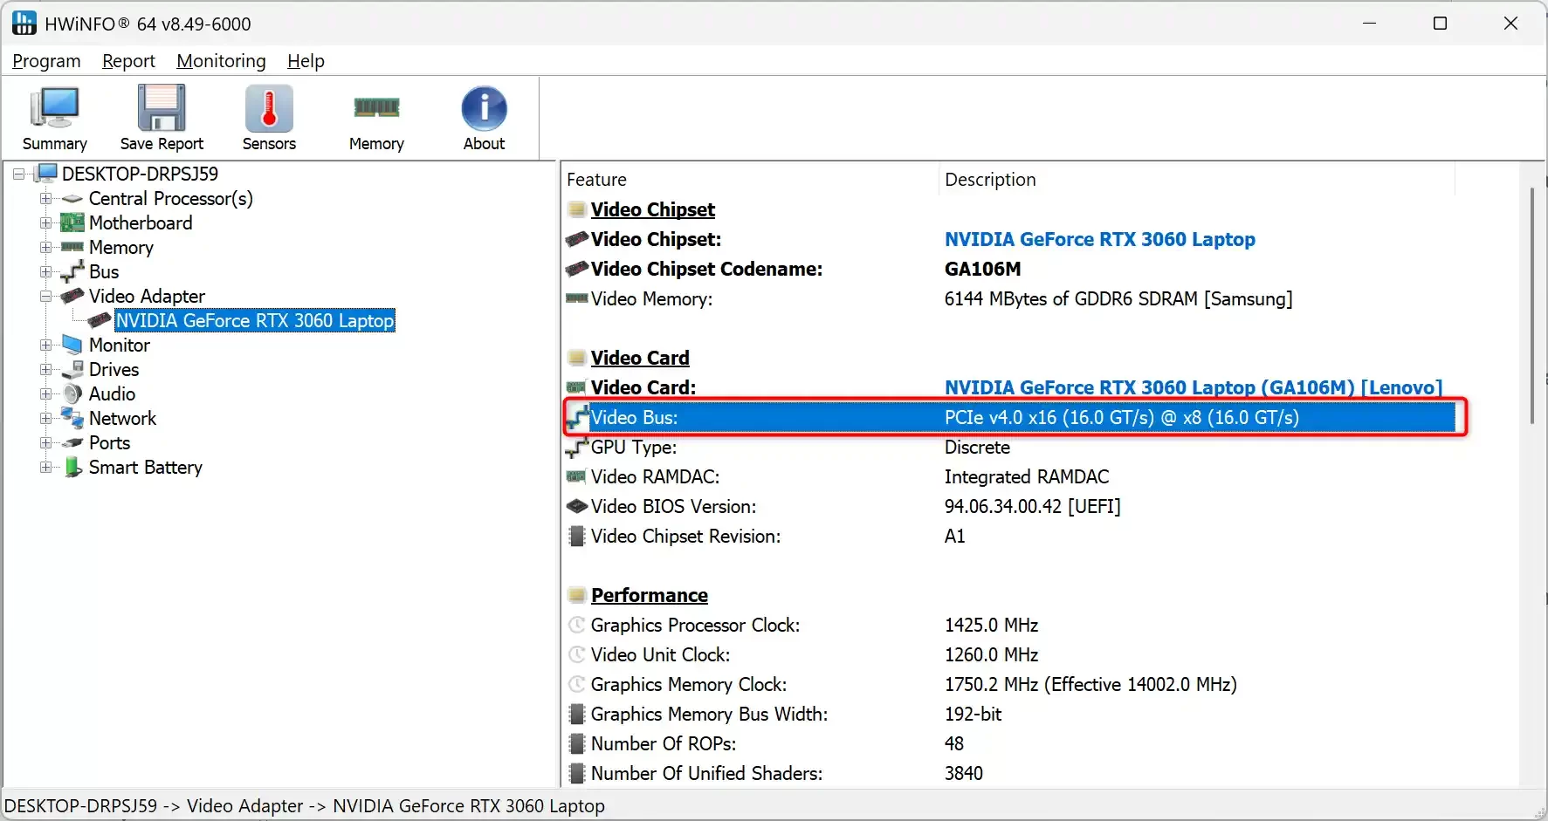This screenshot has width=1548, height=821.
Task: Select the GPU Type Discrete row
Action: [x=1011, y=447]
